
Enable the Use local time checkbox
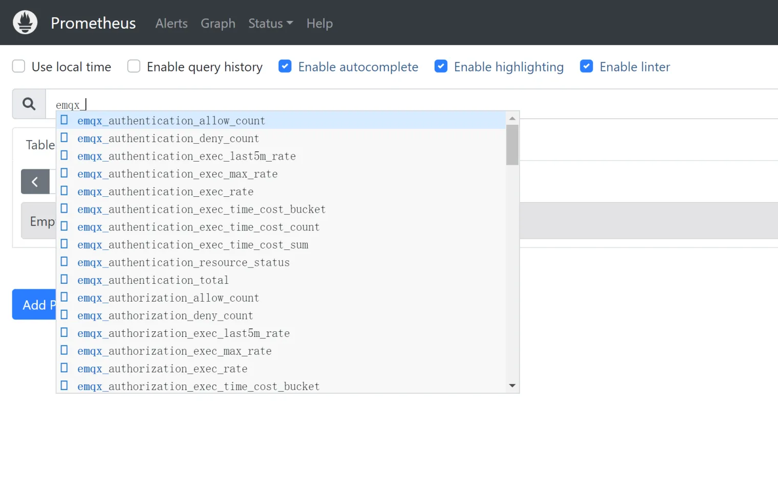pyautogui.click(x=19, y=66)
